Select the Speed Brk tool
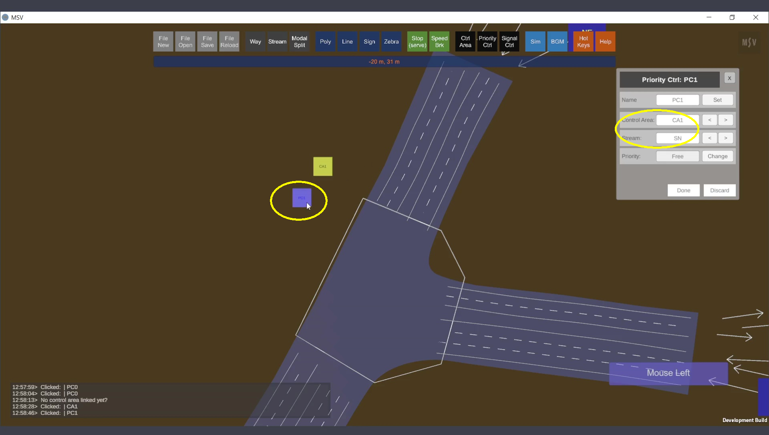The width and height of the screenshot is (769, 435). [439, 42]
